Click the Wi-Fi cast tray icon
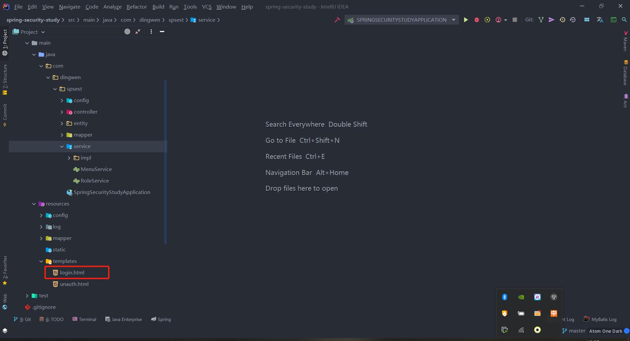This screenshot has height=341, width=630. [x=521, y=330]
